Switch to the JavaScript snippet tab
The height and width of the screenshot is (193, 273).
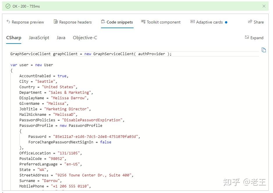(39, 38)
